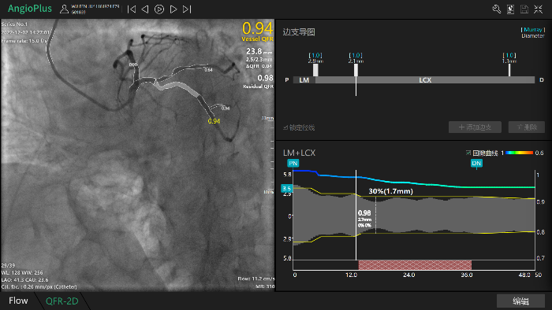This screenshot has width=552, height=310.
Task: Play the angiography sequence
Action: tap(159, 9)
